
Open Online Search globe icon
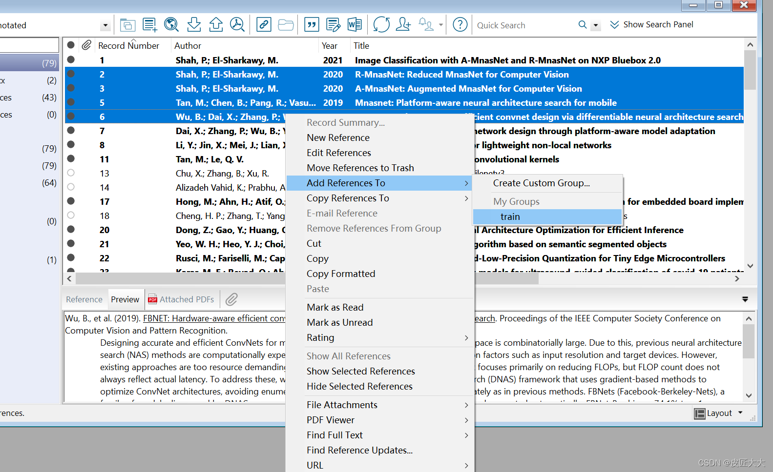[171, 24]
